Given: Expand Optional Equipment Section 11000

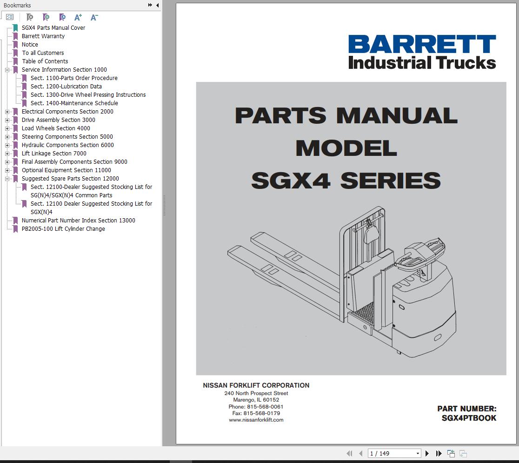Looking at the screenshot, I should (x=7, y=170).
